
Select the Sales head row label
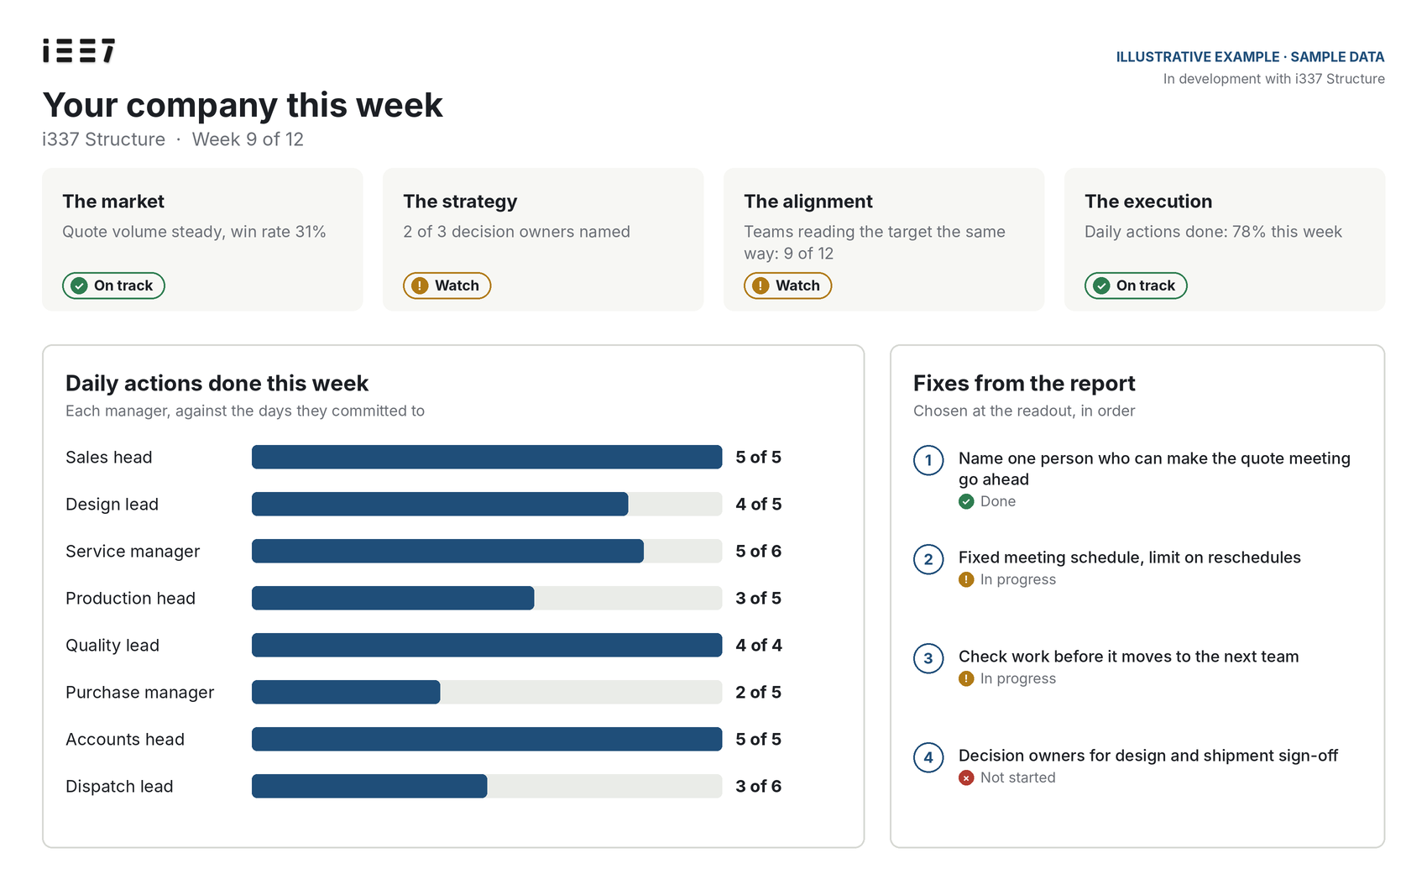coord(109,458)
